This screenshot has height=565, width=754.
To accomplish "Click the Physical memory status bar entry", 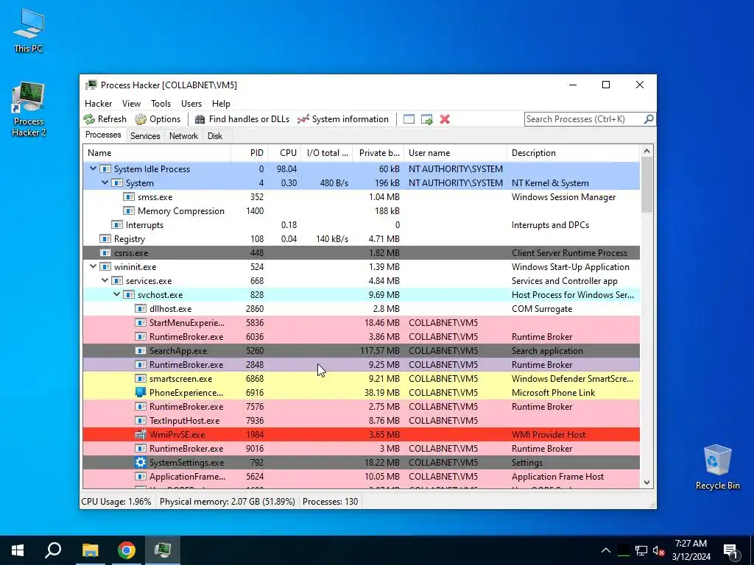I will click(x=228, y=502).
